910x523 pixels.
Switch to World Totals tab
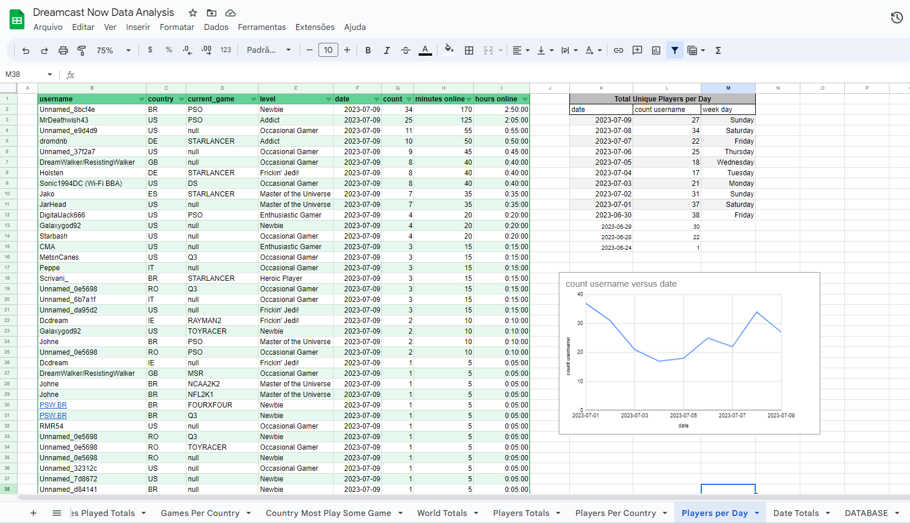point(442,513)
